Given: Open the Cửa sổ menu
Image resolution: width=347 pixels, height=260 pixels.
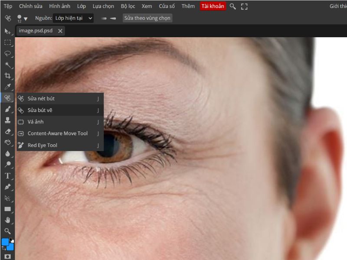Looking at the screenshot, I should pos(167,6).
